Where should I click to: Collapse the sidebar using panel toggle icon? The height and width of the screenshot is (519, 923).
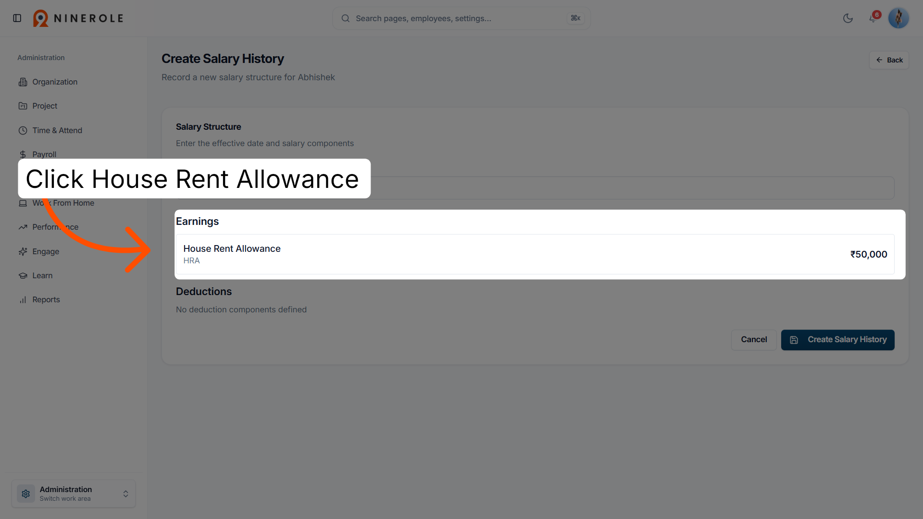tap(17, 18)
